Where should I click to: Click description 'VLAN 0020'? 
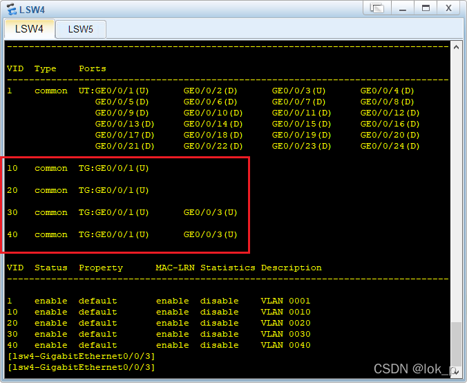(x=285, y=323)
